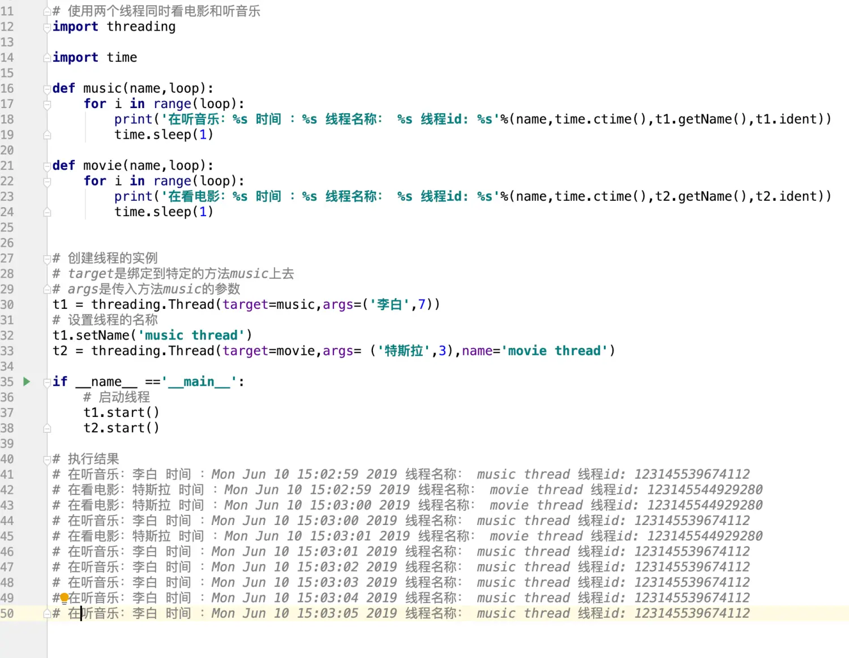Click the '# 启动线程' comment
Screen dimensions: 849x658
coord(117,397)
